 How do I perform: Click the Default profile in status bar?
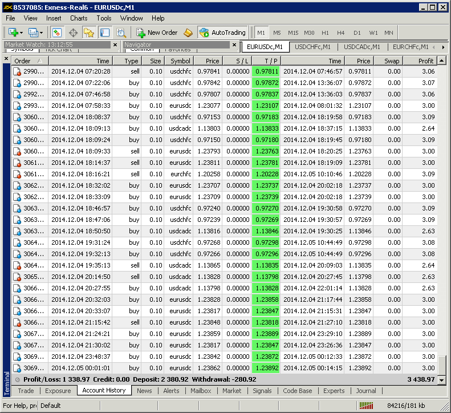tap(51, 406)
